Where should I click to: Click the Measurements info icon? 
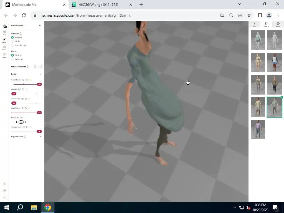coord(28,67)
